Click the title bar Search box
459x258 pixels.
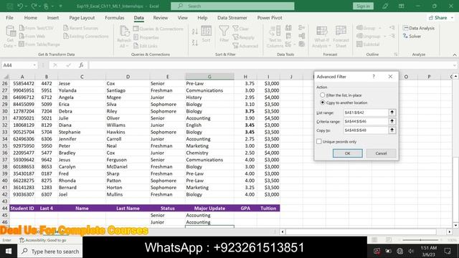point(232,6)
